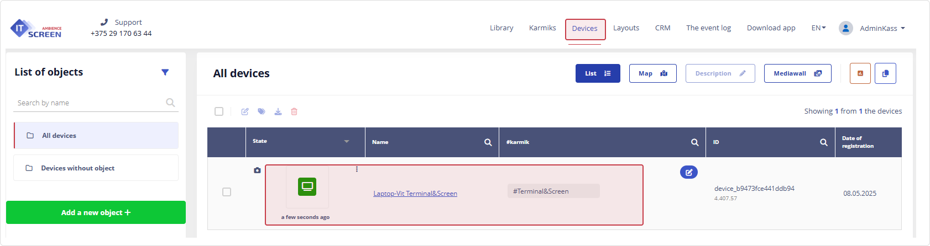Search the Name column via magnifier icon
The height and width of the screenshot is (246, 930).
[488, 142]
